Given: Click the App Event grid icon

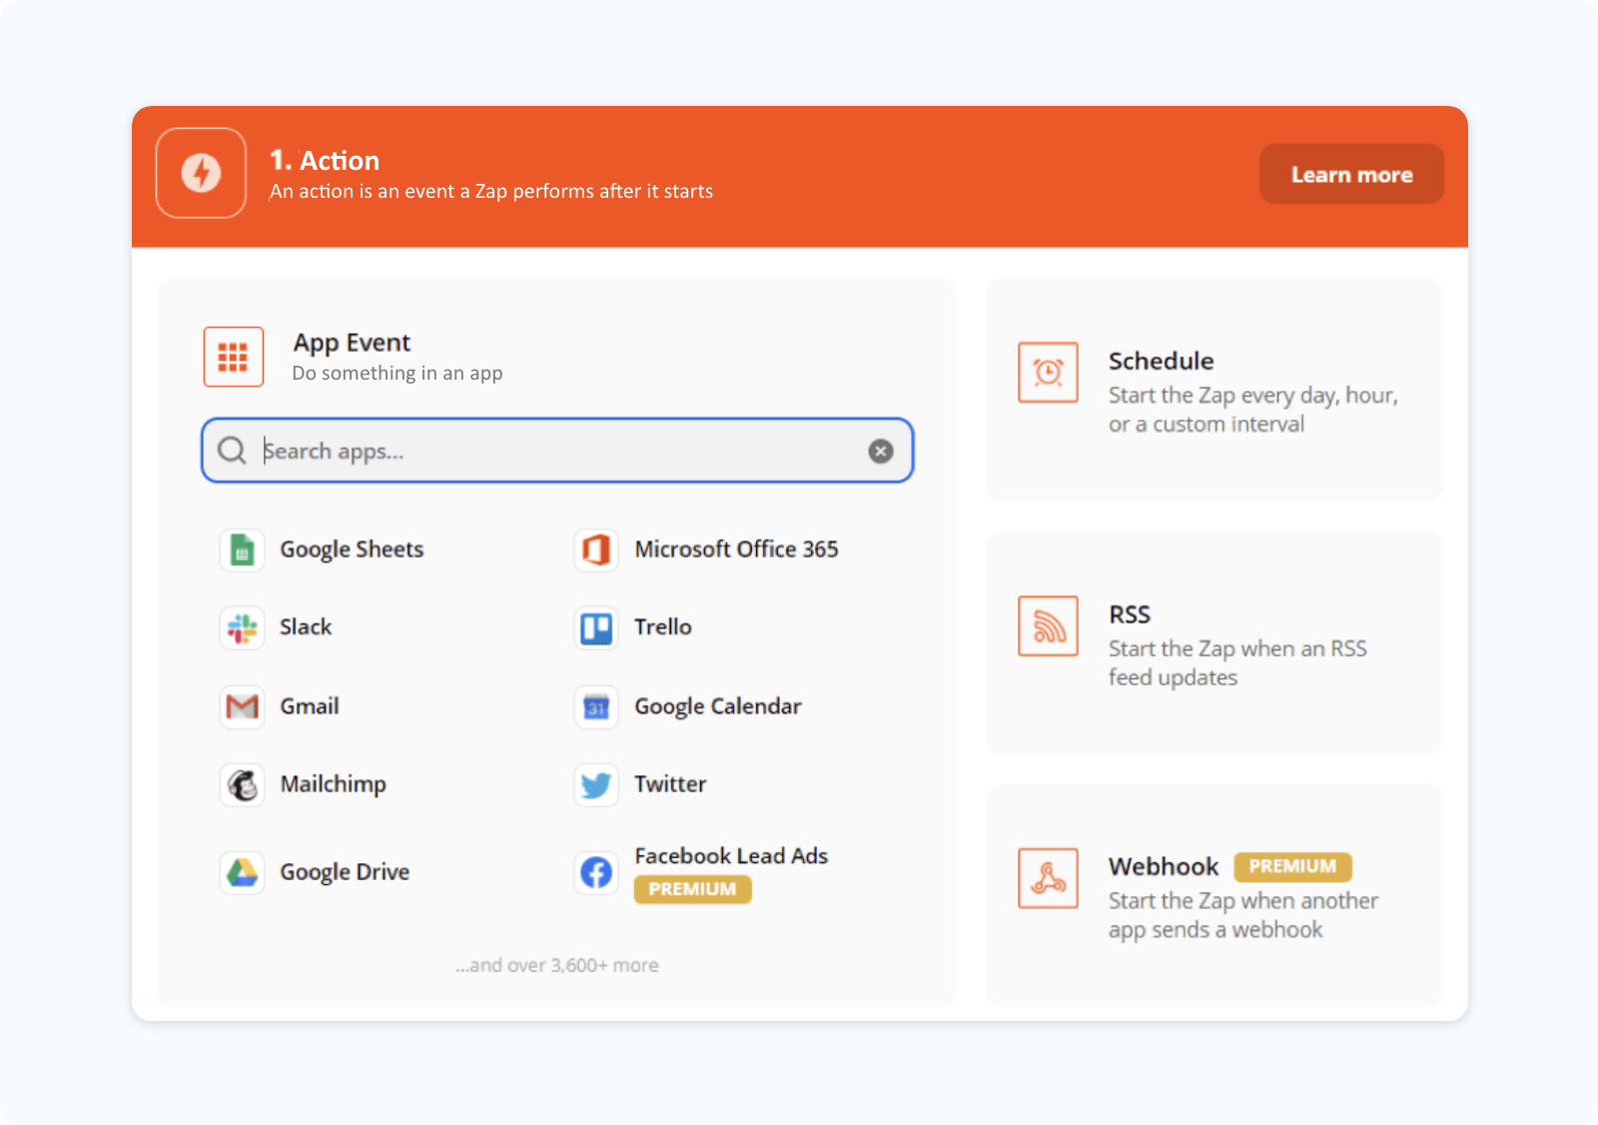Looking at the screenshot, I should tap(233, 356).
